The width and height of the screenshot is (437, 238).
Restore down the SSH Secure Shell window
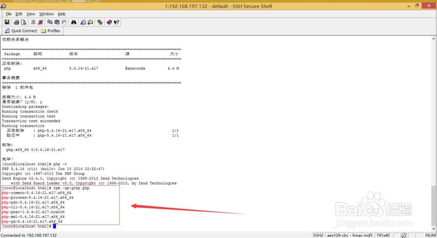click(417, 6)
